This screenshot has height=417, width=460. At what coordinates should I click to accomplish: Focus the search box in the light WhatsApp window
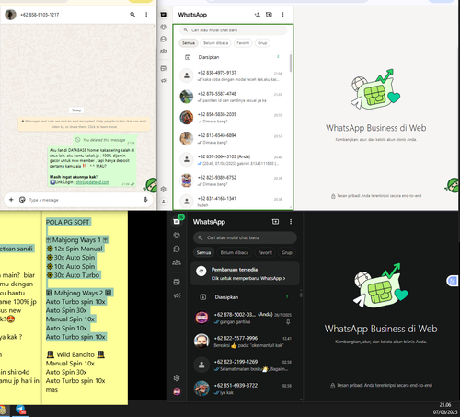[234, 30]
